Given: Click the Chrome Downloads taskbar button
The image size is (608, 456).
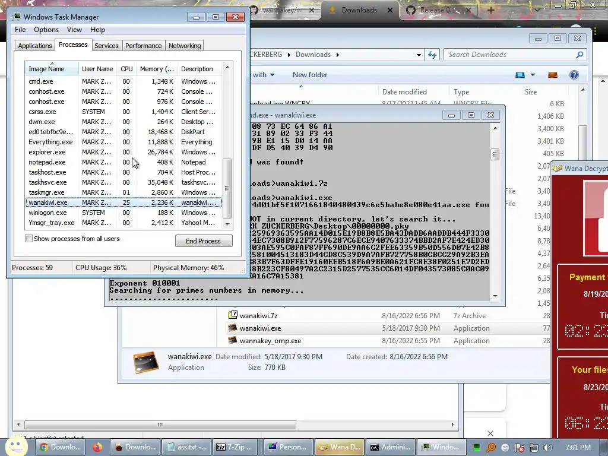Looking at the screenshot, I should pos(60,447).
